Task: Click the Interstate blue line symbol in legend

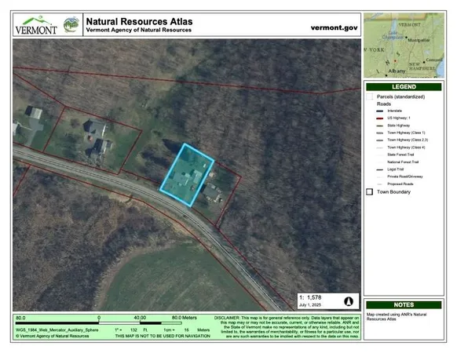Action: point(379,111)
